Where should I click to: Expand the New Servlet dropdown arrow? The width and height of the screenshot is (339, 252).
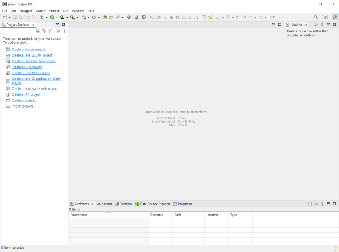(99, 17)
